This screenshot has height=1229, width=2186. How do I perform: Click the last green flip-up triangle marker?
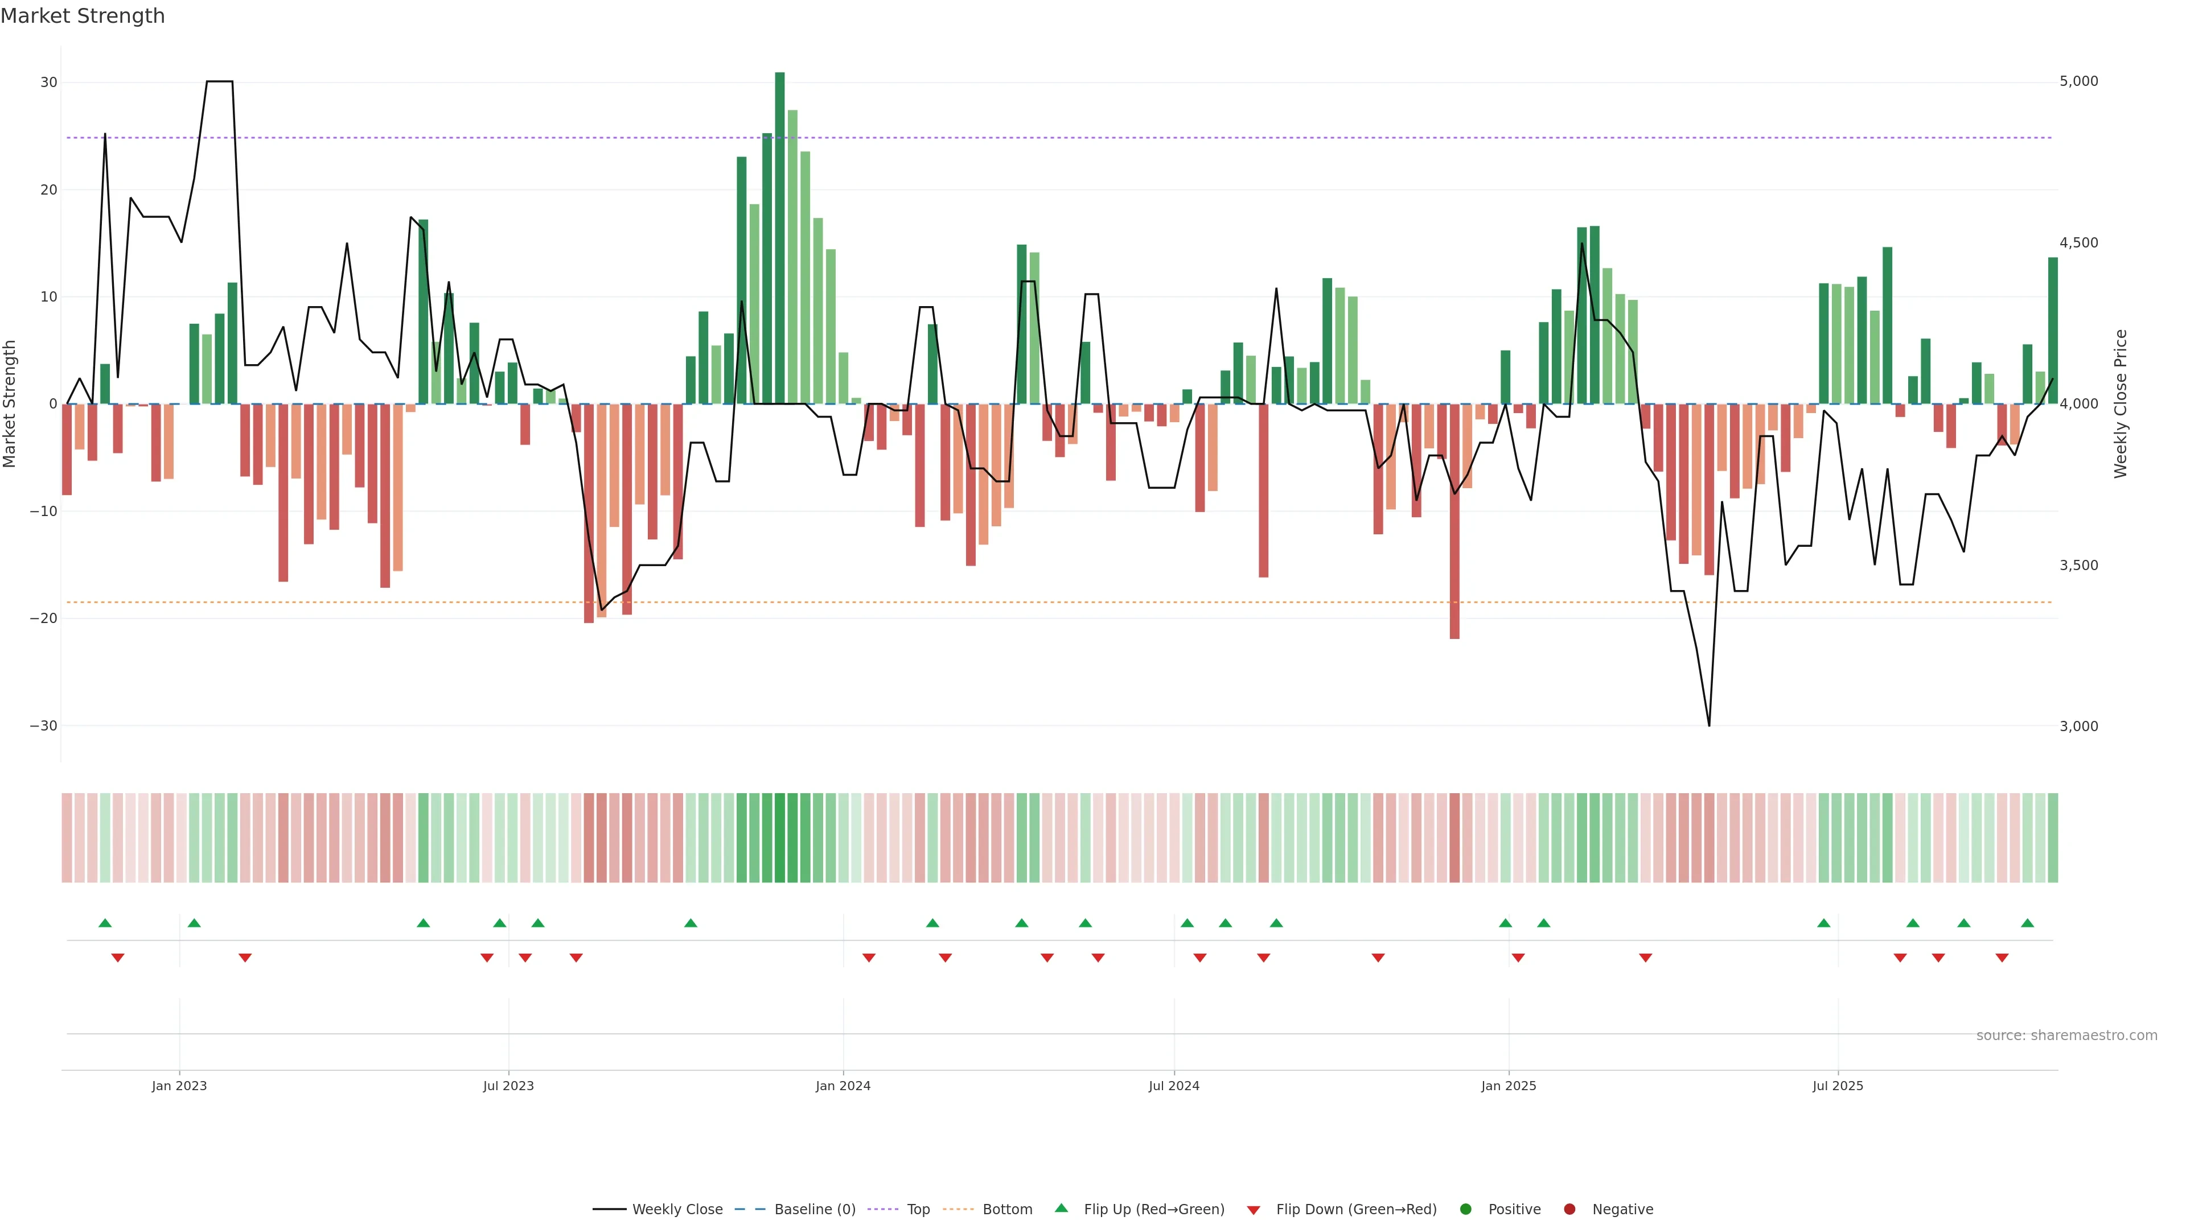[2027, 923]
